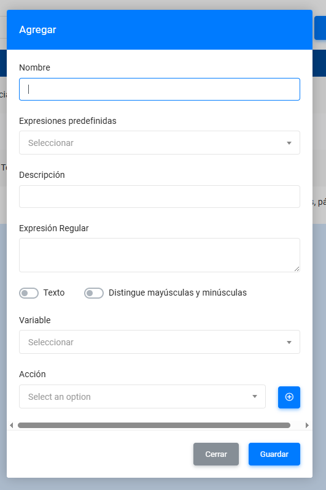
Task: Click the blue button behind dialog top-right
Action: coord(320,28)
